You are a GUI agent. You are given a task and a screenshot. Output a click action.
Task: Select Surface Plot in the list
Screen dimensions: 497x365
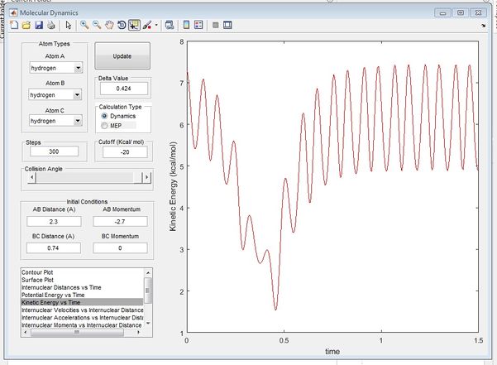(x=82, y=280)
